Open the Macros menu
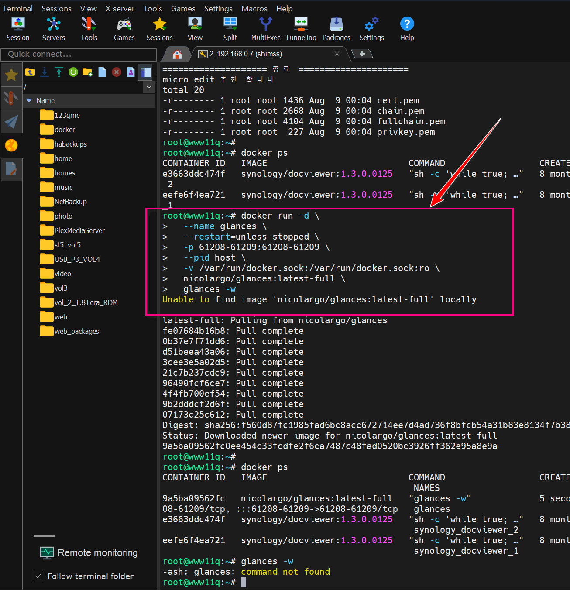The width and height of the screenshot is (570, 590). click(x=254, y=9)
